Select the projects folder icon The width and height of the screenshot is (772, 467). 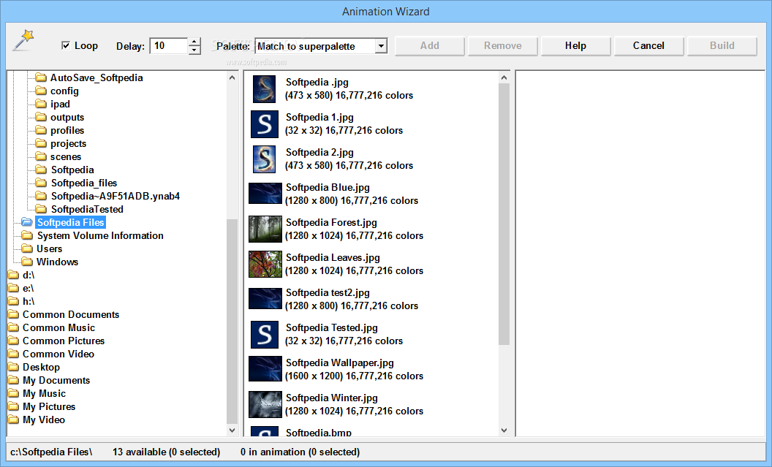[x=41, y=143]
